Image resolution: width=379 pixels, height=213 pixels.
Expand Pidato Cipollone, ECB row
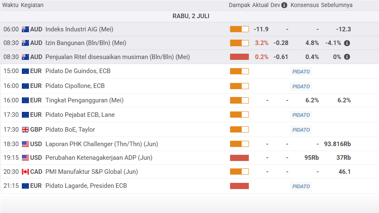point(75,86)
